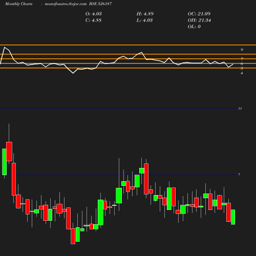Click the open value "O: 4.03"
The height and width of the screenshot is (256, 256).
[x=94, y=14]
